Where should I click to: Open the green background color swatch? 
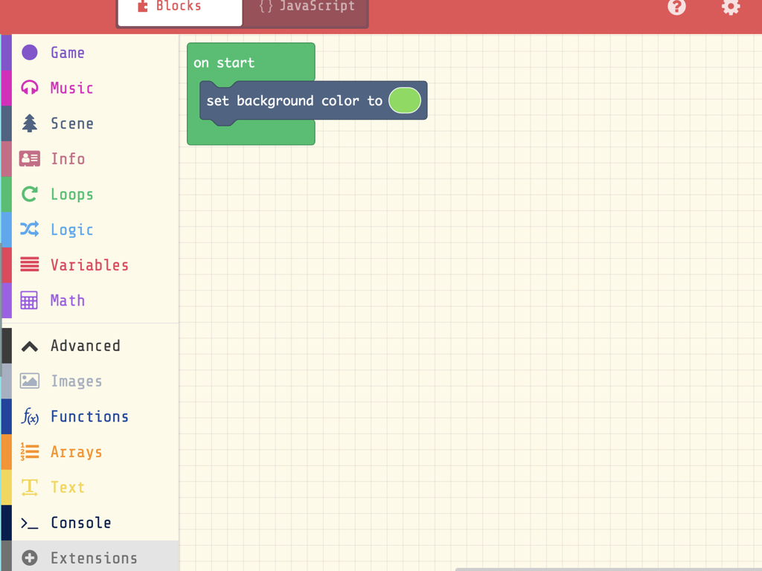click(405, 100)
